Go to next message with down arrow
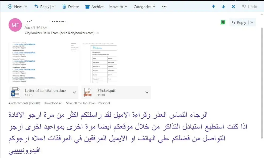 tap(223, 7)
